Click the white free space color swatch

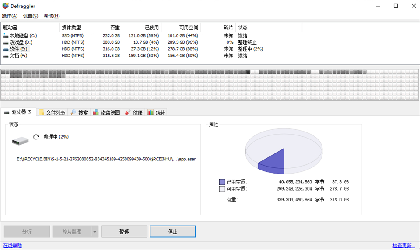[222, 189]
